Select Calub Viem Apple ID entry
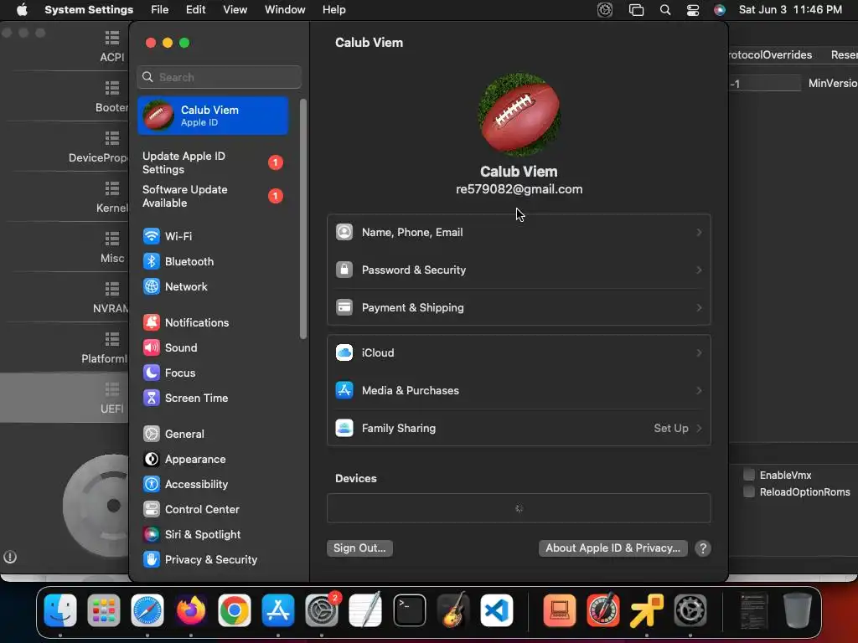858x643 pixels. coord(212,116)
